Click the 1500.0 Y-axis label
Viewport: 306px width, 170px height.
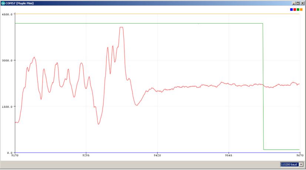pos(7,106)
